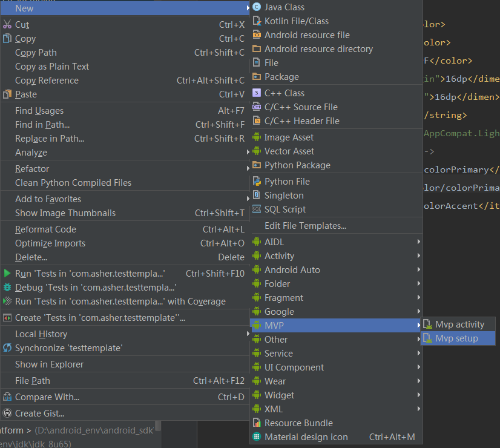500x448 pixels.
Task: Click the Android resource file icon
Action: pyautogui.click(x=257, y=35)
